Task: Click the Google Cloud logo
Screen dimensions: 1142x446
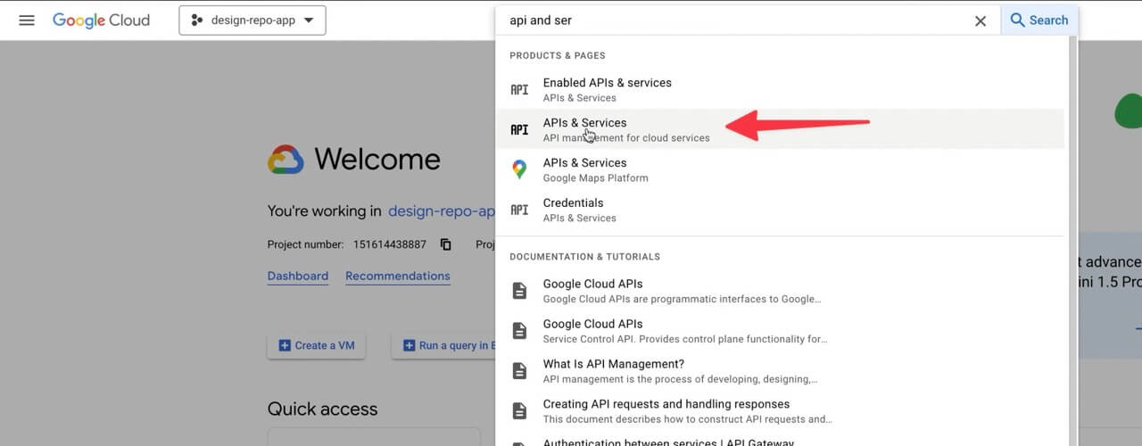Action: click(101, 20)
